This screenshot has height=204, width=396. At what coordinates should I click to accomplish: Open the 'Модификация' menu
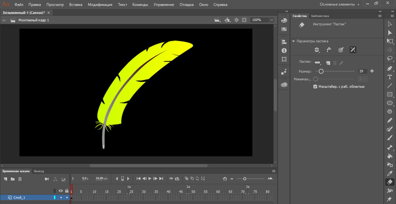100,5
